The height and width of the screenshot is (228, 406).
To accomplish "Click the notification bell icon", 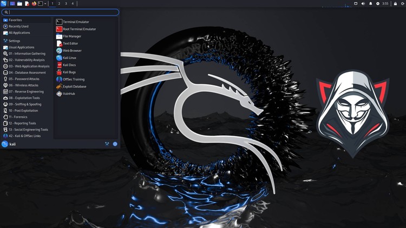I will (370, 3).
